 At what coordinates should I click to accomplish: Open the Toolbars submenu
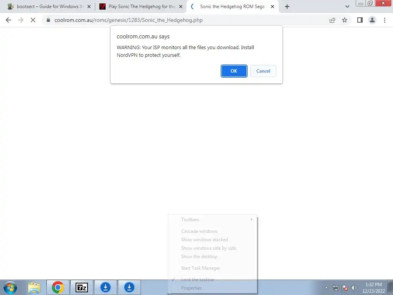pos(212,220)
